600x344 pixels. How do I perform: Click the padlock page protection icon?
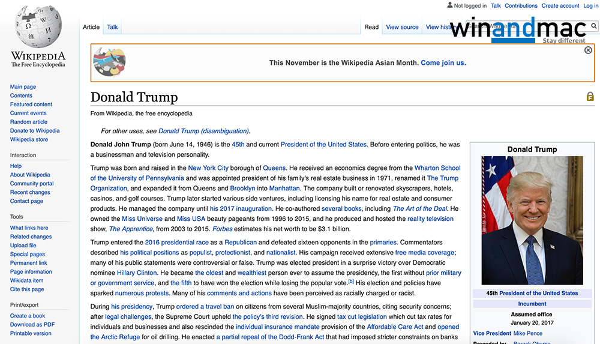tap(590, 97)
